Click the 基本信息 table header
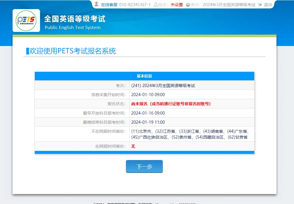Image resolution: width=294 pixels, height=204 pixels. (144, 76)
